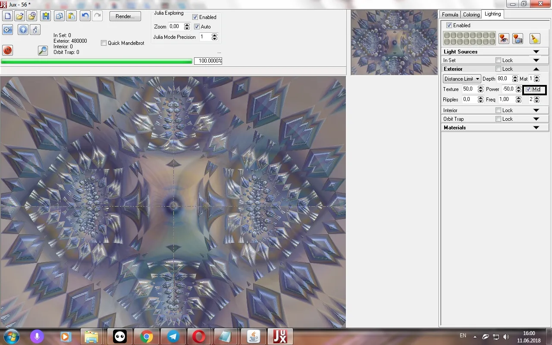Click the 100.0000% progress field
552x345 pixels.
point(208,61)
